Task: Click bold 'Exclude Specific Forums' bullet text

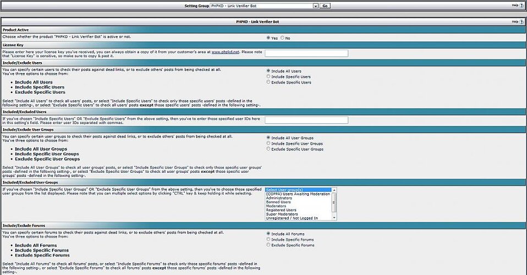Action: point(42,256)
